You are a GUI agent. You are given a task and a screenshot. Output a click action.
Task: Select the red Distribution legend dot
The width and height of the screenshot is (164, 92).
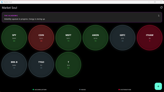tap(119, 89)
